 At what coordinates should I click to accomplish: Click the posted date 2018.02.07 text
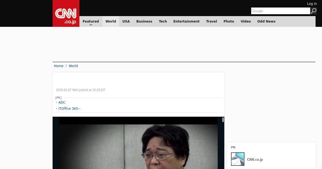point(80,90)
